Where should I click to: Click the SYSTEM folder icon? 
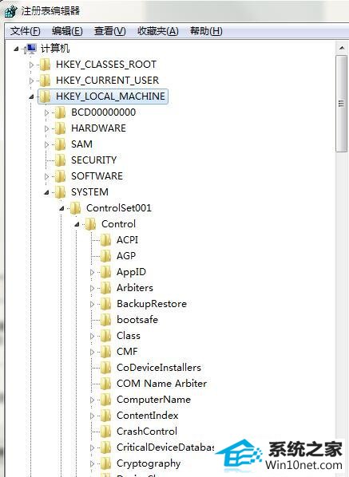tap(61, 192)
